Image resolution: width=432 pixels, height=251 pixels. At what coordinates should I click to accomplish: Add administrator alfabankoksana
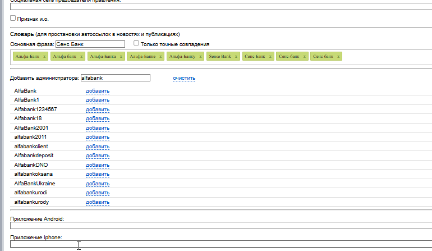pos(98,174)
